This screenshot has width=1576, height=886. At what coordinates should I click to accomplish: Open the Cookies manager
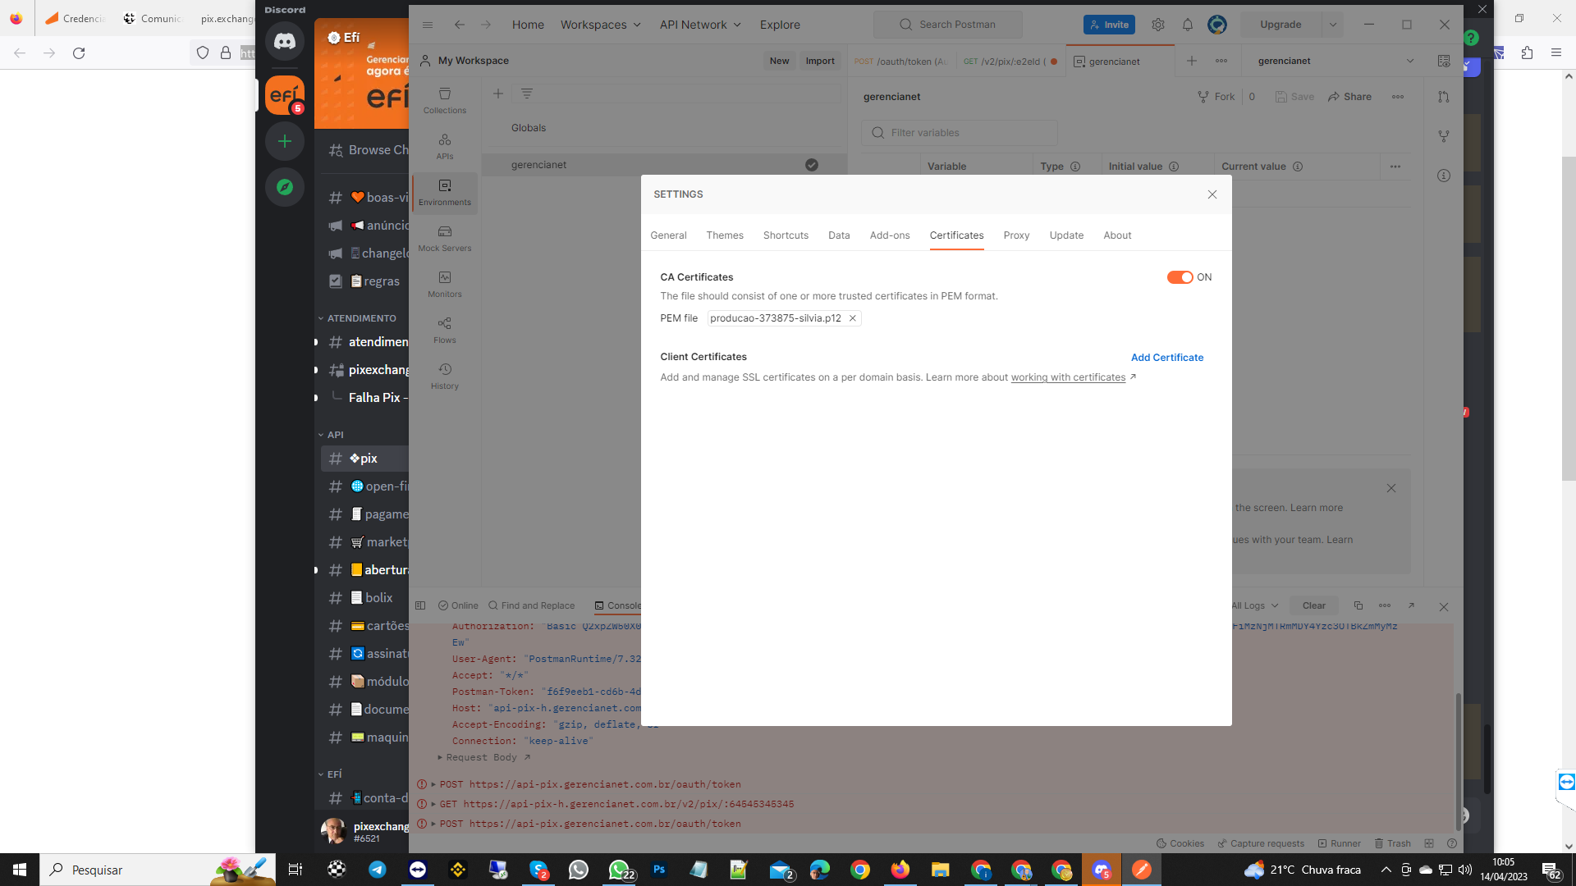click(1180, 843)
